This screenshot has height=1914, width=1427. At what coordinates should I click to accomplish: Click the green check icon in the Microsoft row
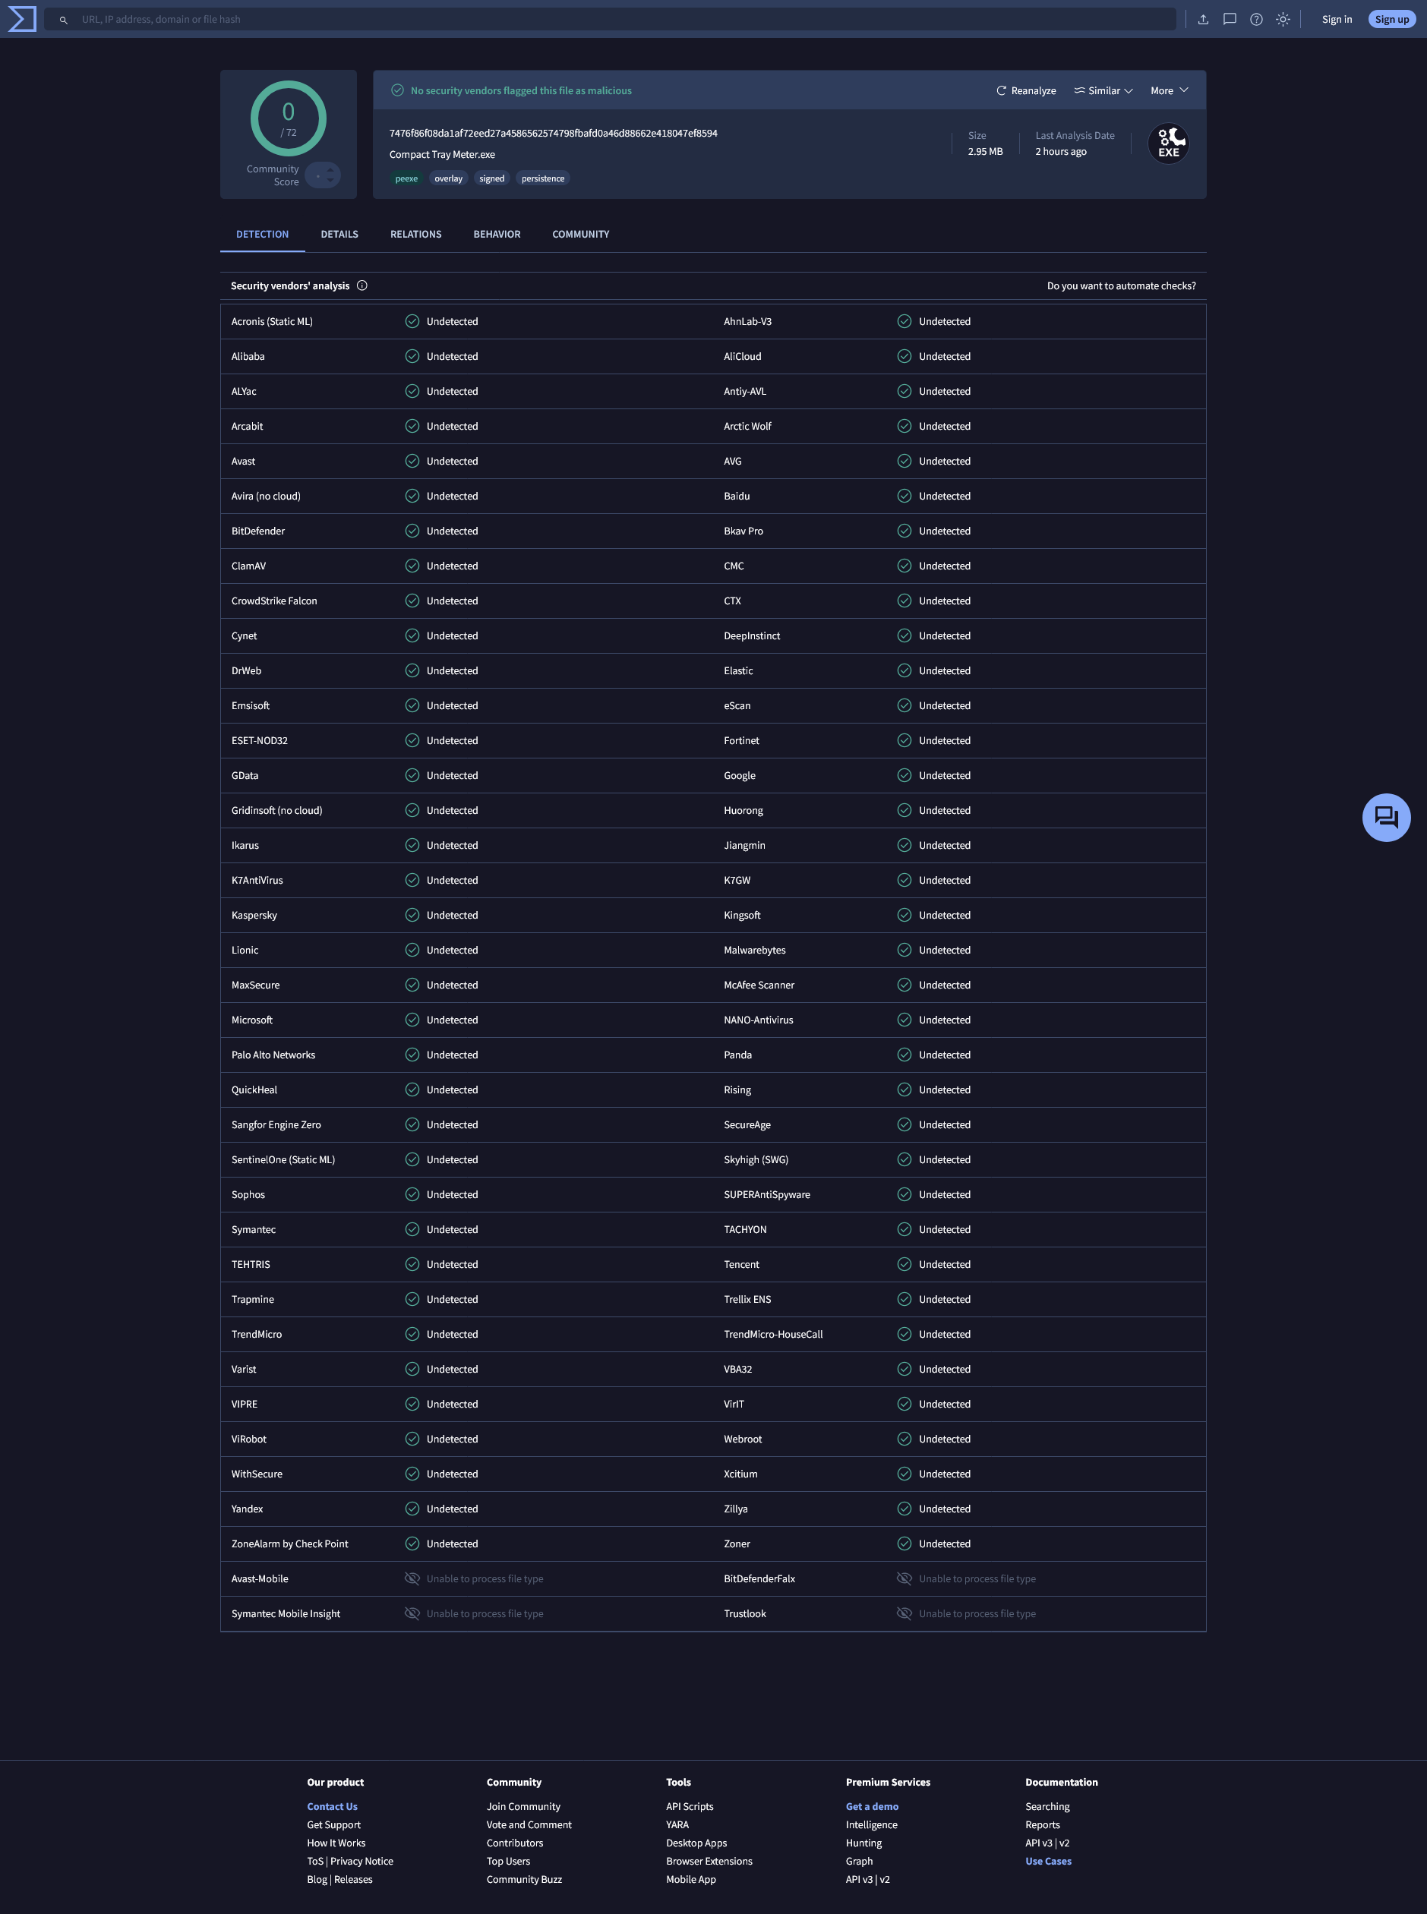(412, 1020)
